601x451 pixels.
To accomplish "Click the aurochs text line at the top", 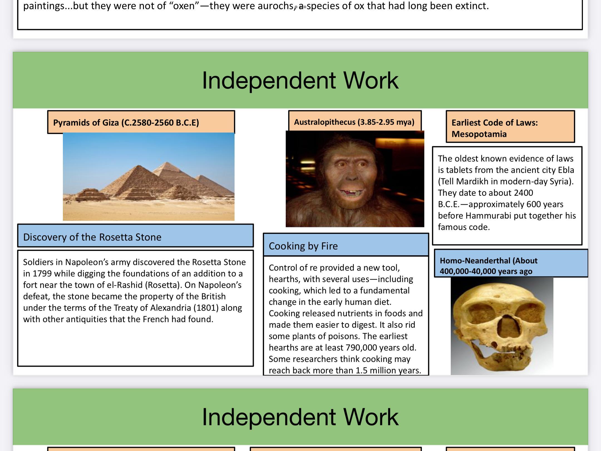I will (256, 6).
